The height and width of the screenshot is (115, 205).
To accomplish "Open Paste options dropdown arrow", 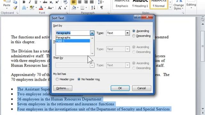I will (x=7, y=8).
